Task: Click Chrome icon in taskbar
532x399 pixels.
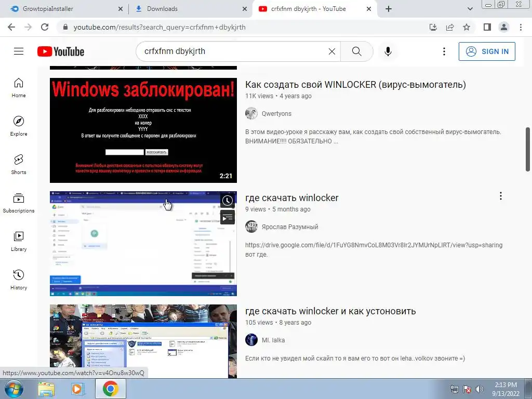Action: click(111, 389)
